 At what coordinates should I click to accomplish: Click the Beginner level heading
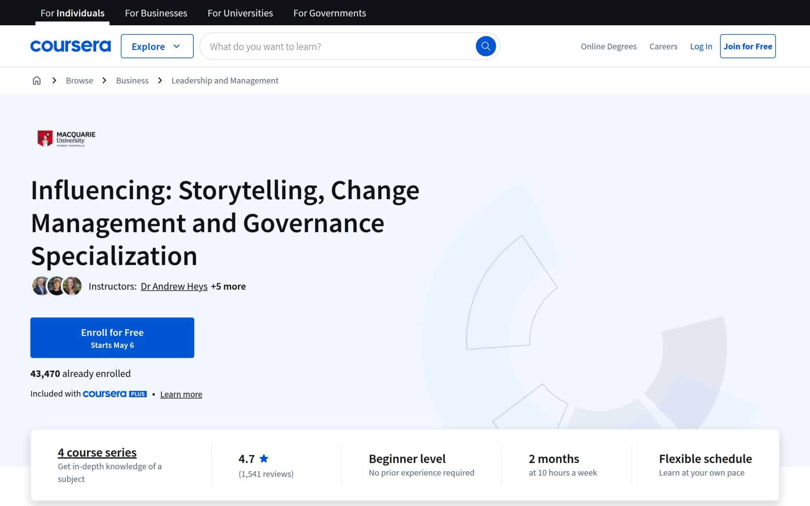407,459
